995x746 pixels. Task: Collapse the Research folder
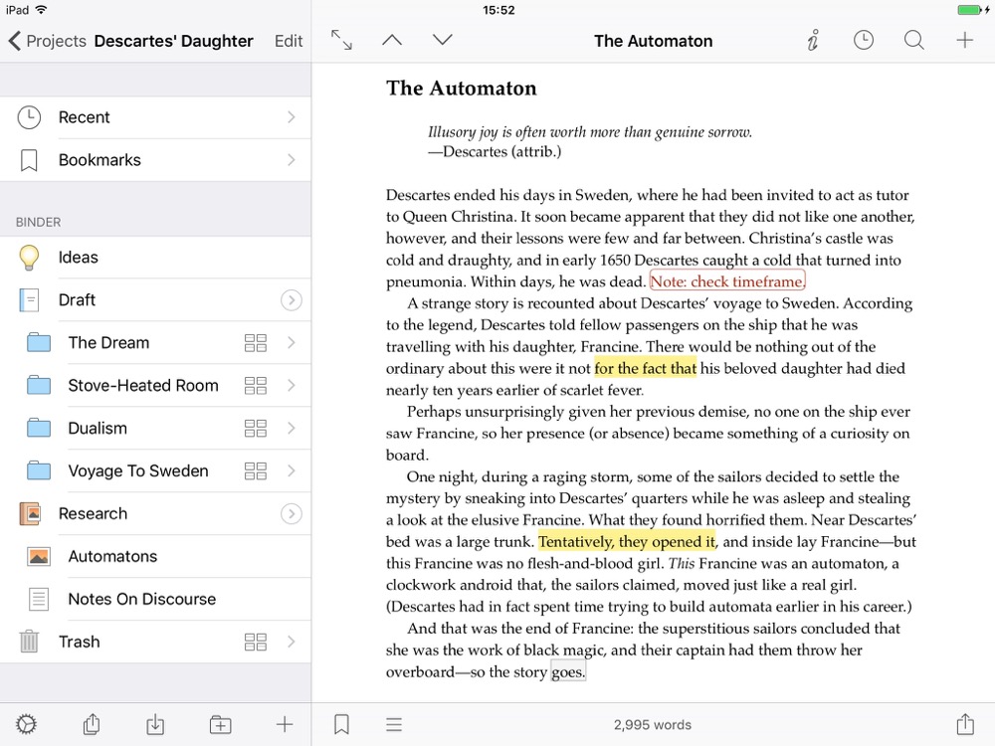click(x=291, y=514)
